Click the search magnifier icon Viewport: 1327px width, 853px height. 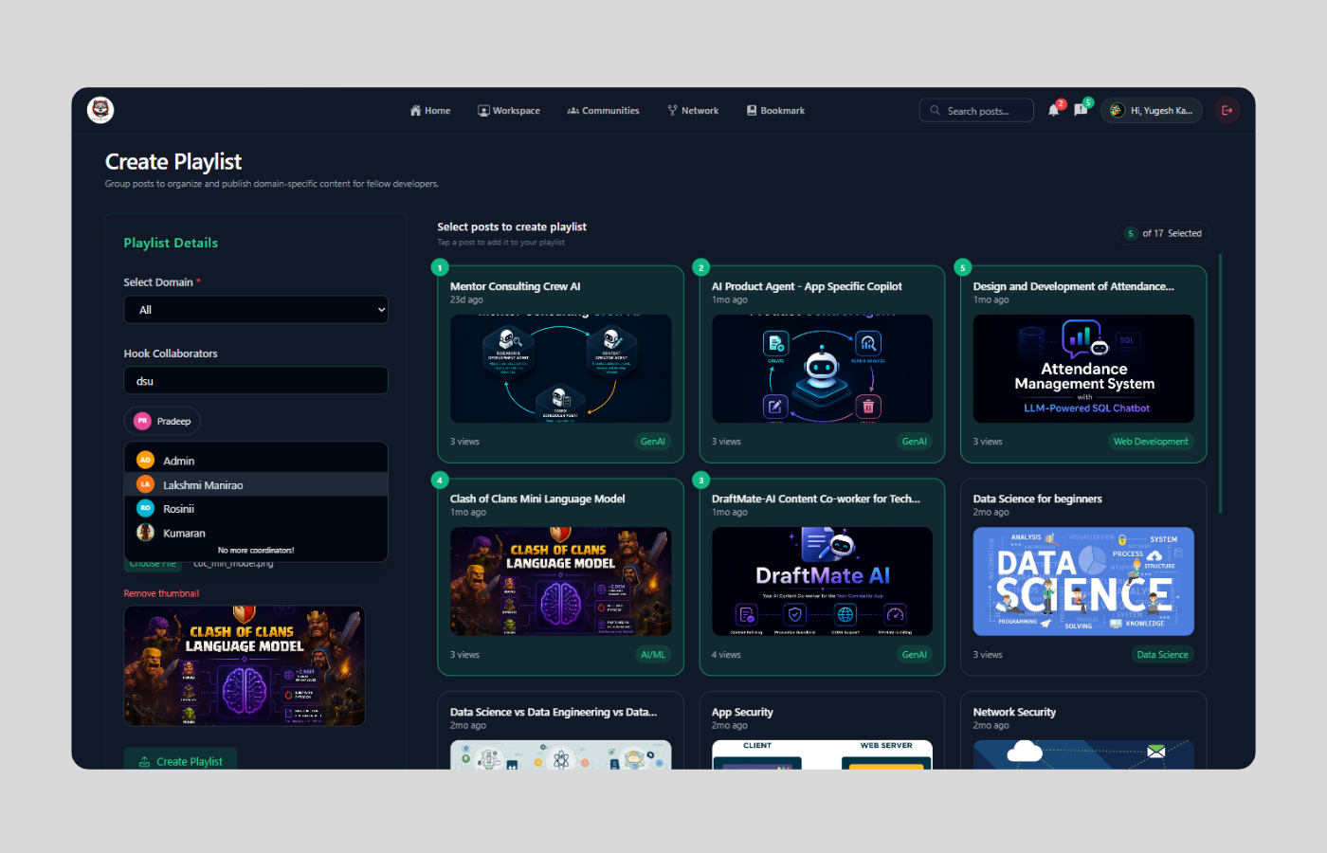click(936, 111)
